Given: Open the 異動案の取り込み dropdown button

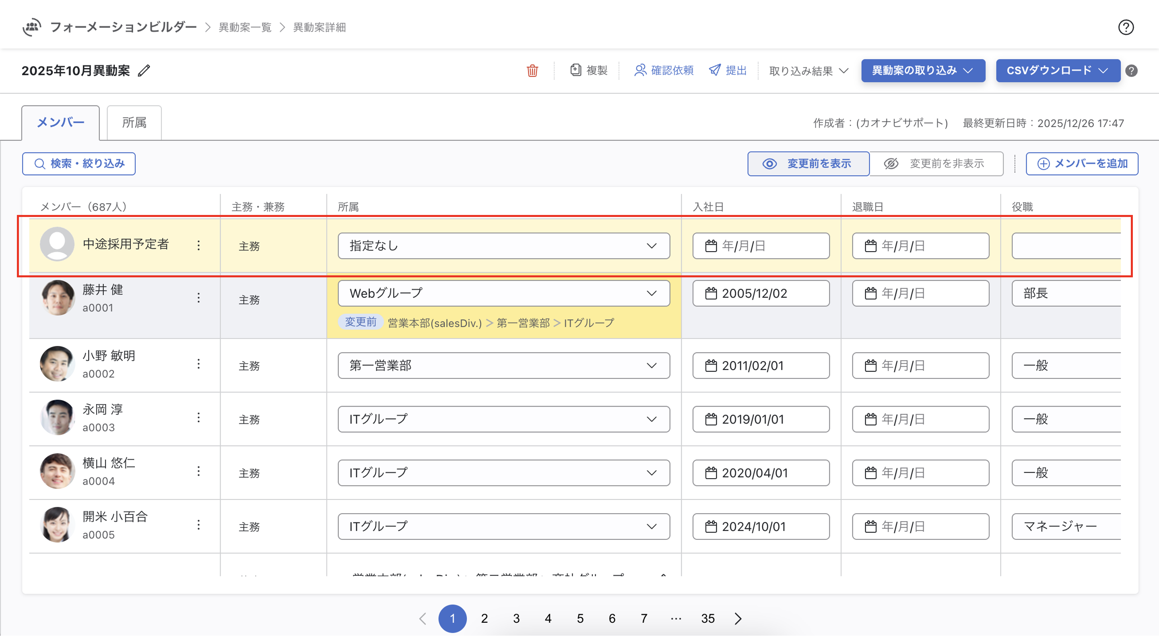Looking at the screenshot, I should [x=923, y=71].
